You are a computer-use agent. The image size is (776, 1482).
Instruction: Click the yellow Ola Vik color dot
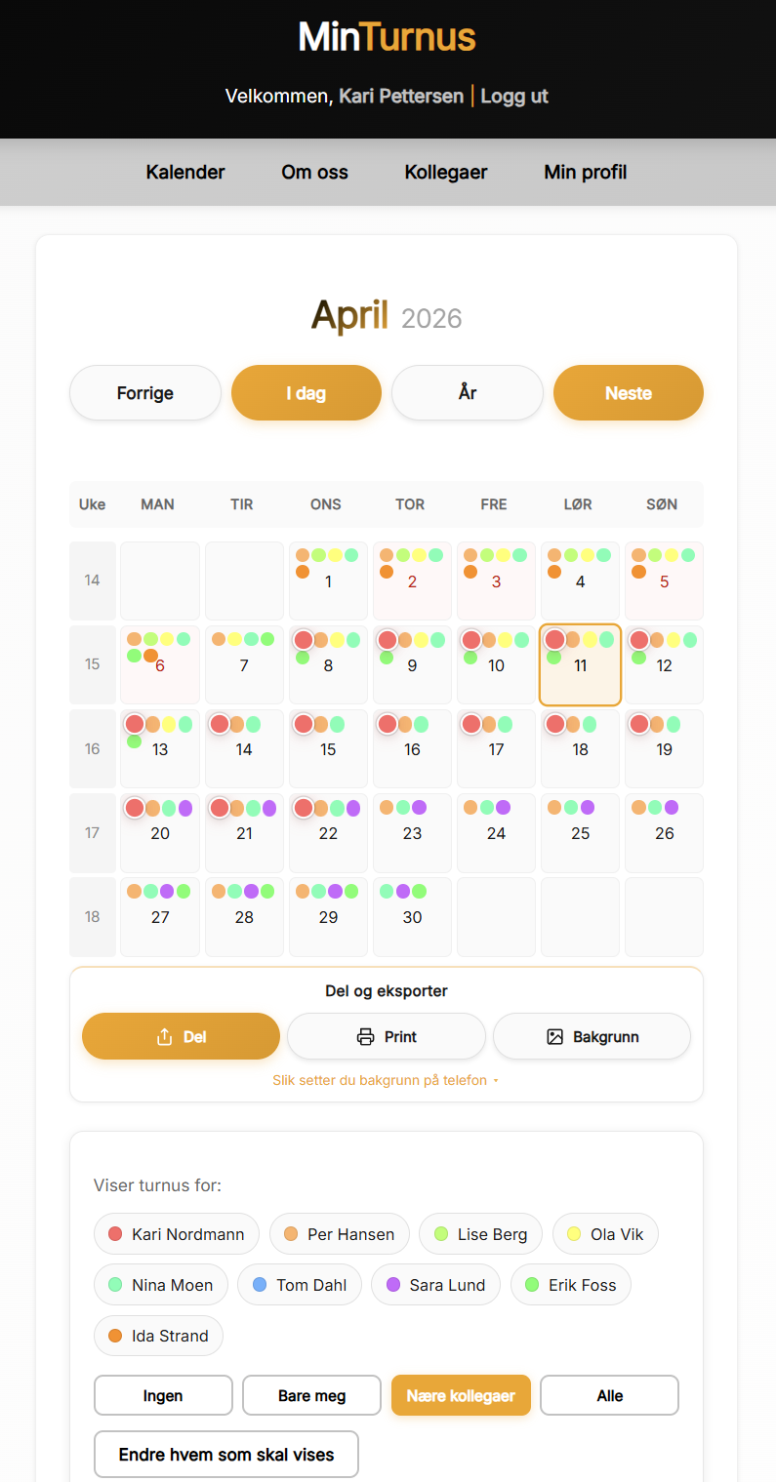coord(574,1234)
